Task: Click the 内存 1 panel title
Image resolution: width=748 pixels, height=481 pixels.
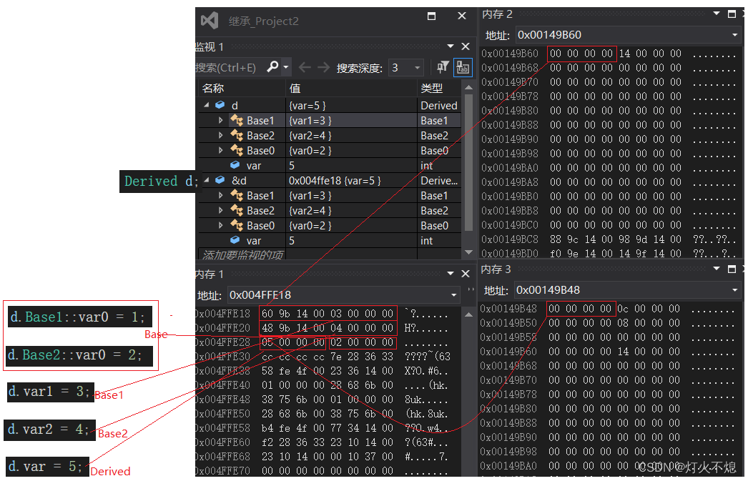Action: [x=209, y=274]
